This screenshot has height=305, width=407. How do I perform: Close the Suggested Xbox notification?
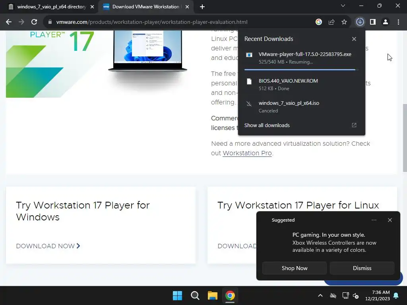click(x=390, y=220)
